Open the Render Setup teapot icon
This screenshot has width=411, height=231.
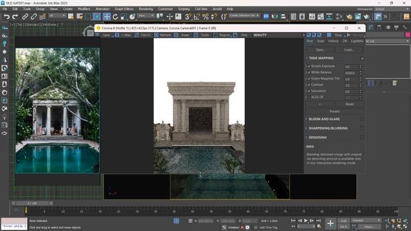[349, 17]
